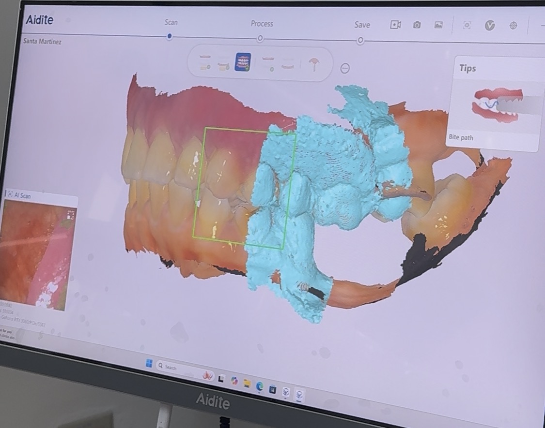Screen dimensions: 545x428
Task: Open the image gallery icon
Action: click(x=438, y=25)
